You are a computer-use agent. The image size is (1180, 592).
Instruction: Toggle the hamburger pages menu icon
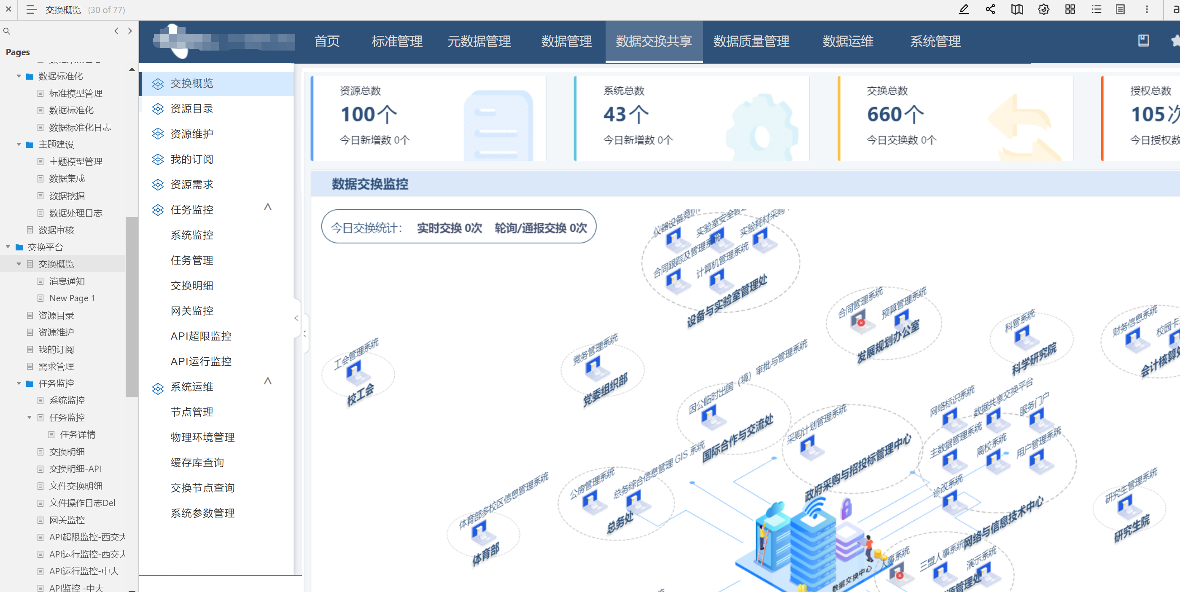[x=31, y=10]
